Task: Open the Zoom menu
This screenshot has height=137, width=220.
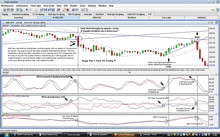Action: coord(82,6)
